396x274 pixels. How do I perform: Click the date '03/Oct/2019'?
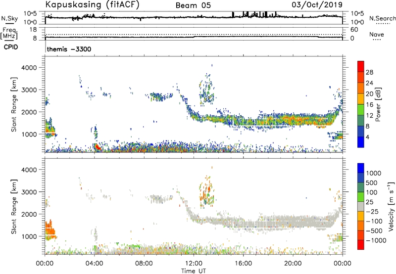tap(317, 4)
